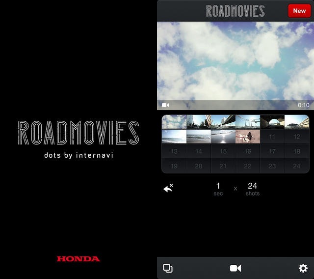Select the bridge thumbnail in fourth slot
This screenshot has height=279, width=314.
pos(248,122)
